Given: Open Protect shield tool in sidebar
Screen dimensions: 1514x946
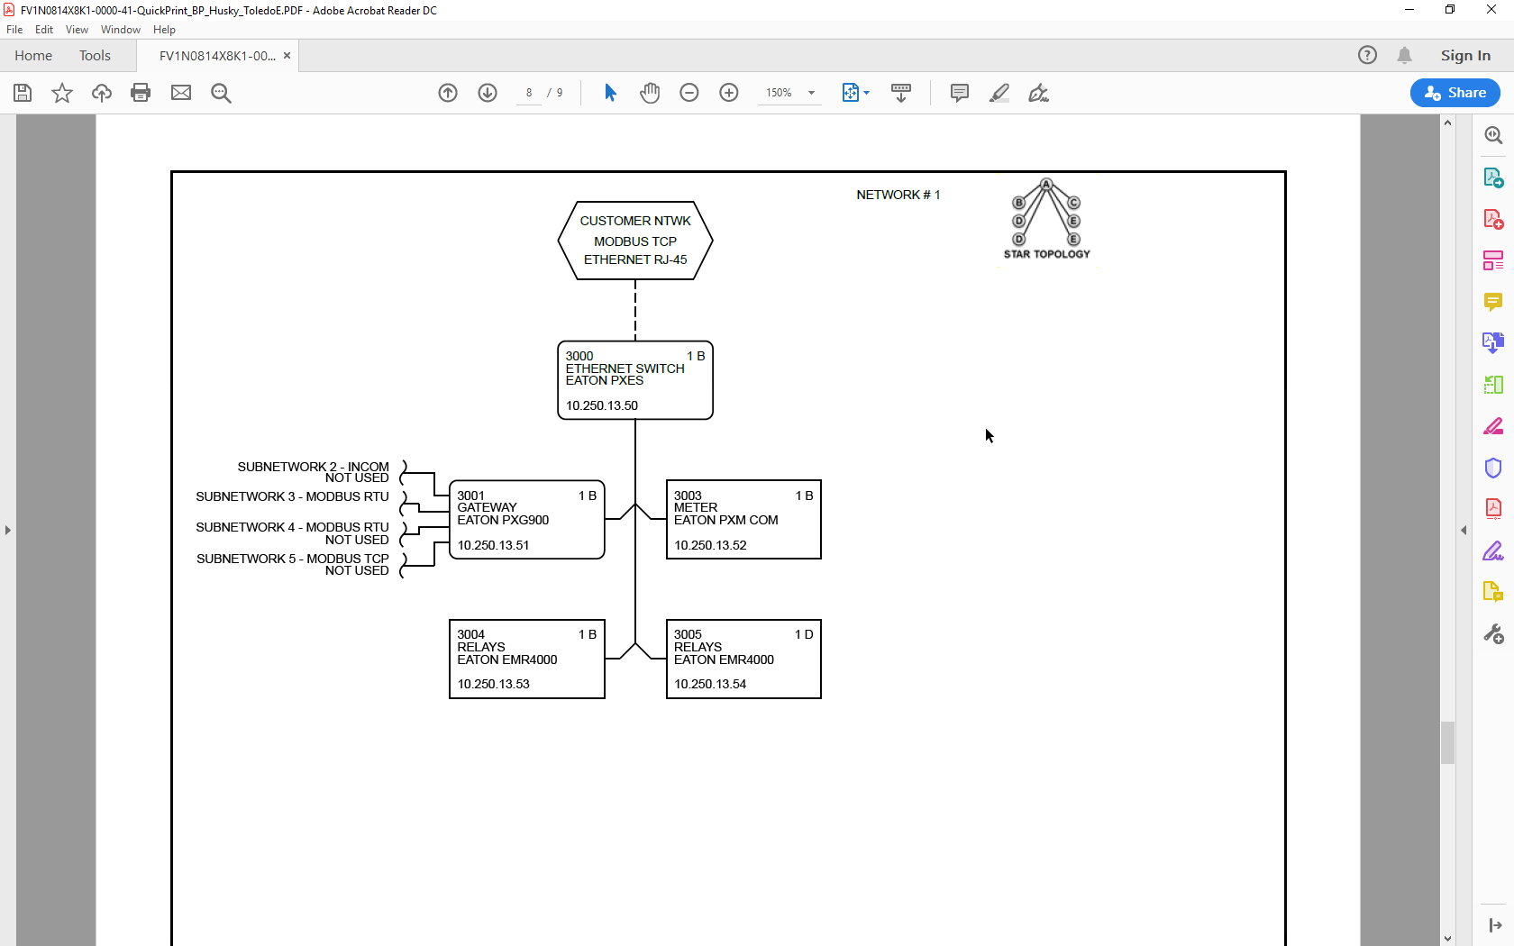Looking at the screenshot, I should click(x=1493, y=468).
